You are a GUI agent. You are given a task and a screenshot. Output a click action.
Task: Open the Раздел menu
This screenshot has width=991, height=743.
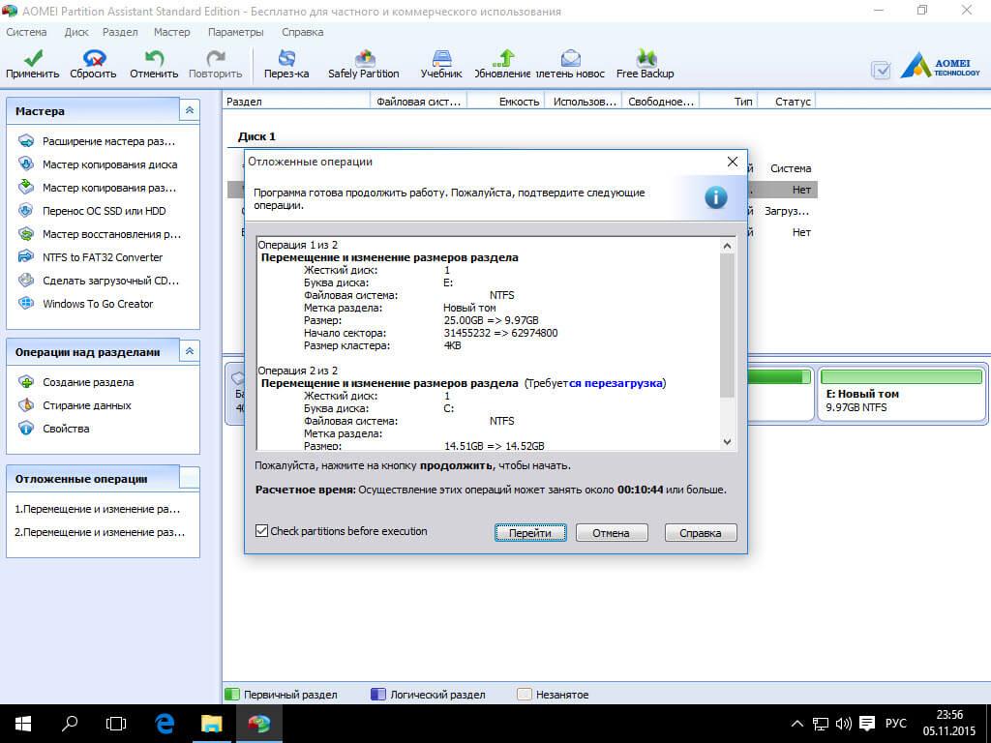pos(120,32)
